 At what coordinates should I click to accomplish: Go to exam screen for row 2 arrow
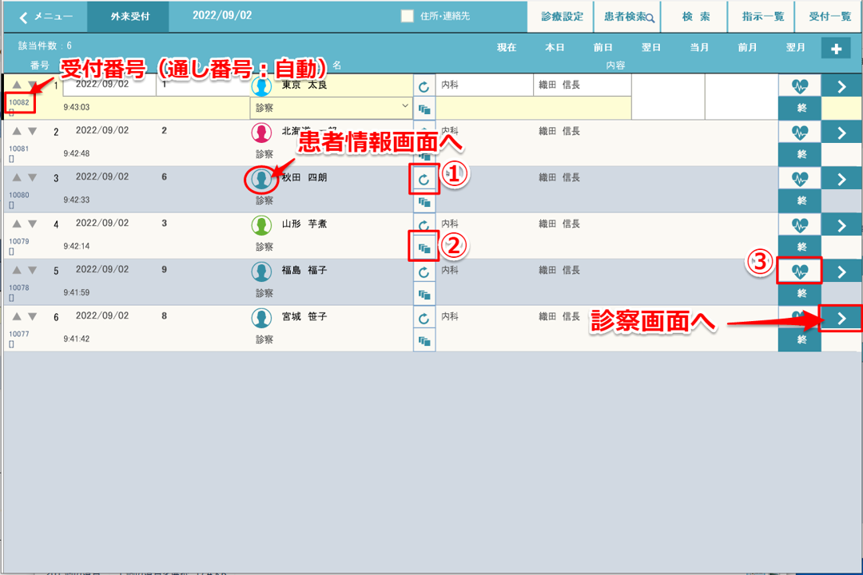pos(841,133)
